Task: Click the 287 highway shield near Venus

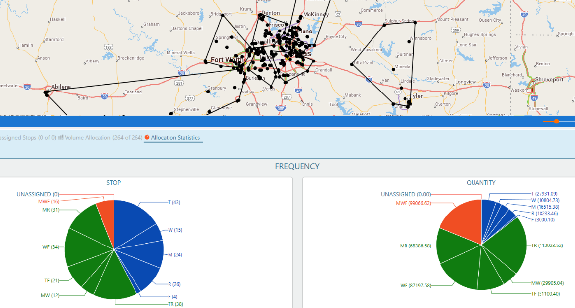Action: (287, 97)
